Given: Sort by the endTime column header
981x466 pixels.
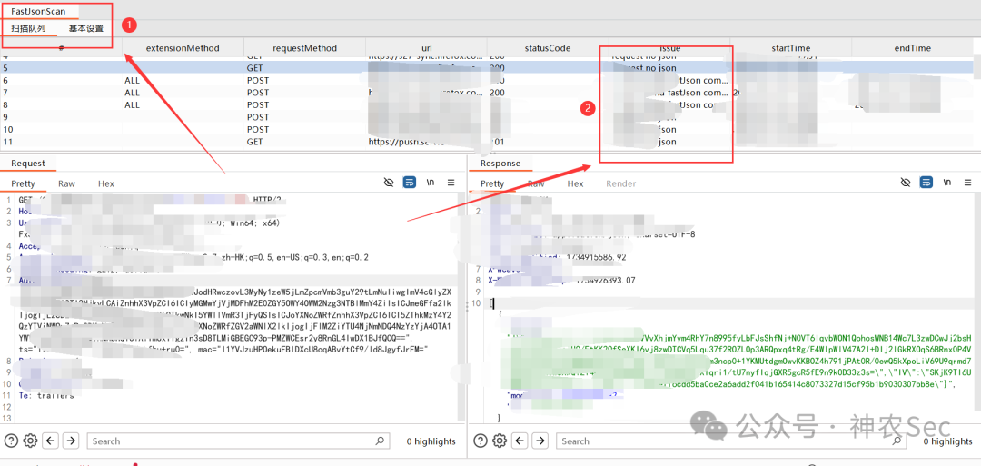Looking at the screenshot, I should [x=912, y=48].
